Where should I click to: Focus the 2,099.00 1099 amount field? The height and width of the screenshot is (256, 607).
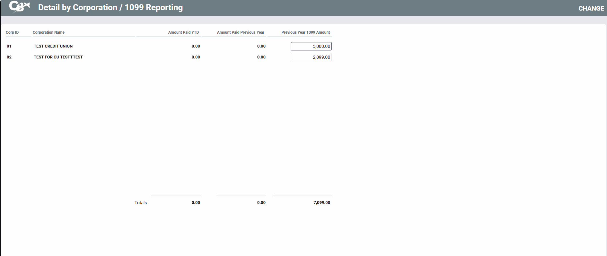click(x=311, y=57)
